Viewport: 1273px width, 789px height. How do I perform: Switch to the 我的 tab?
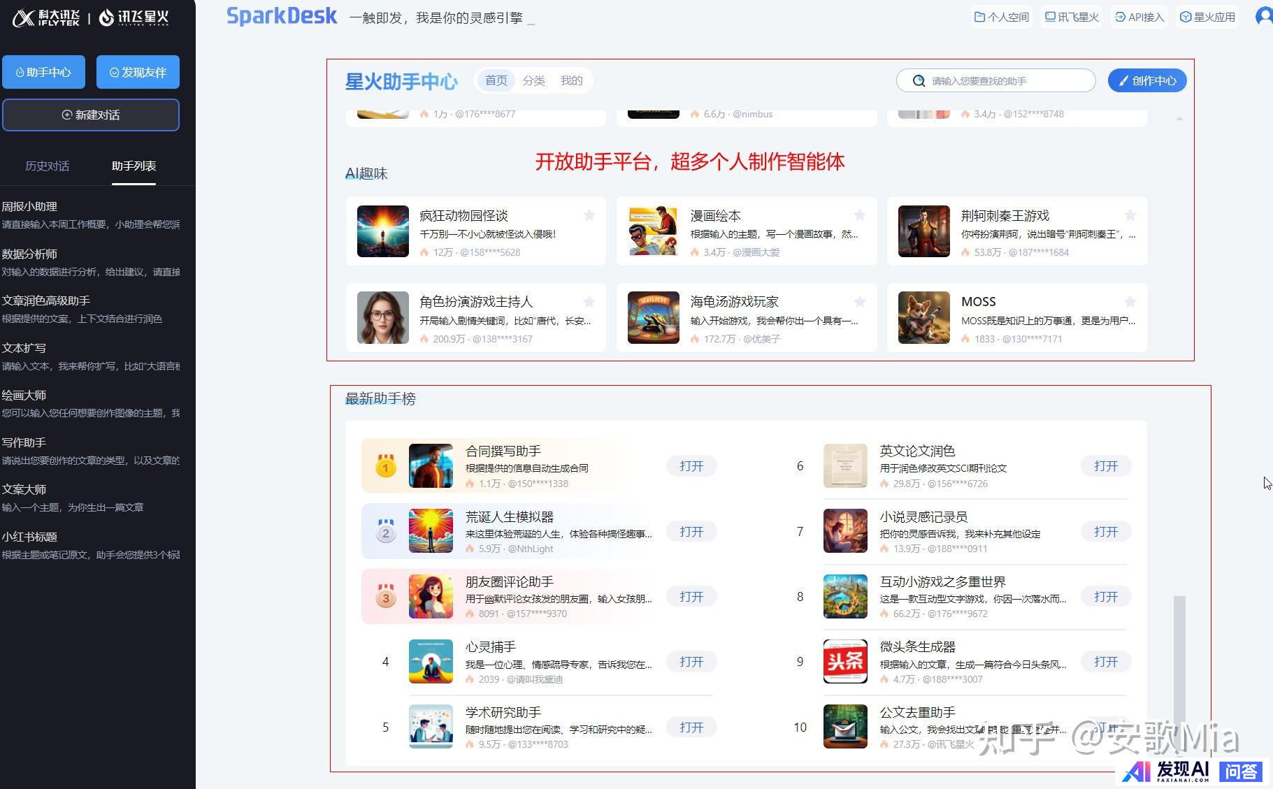point(571,80)
